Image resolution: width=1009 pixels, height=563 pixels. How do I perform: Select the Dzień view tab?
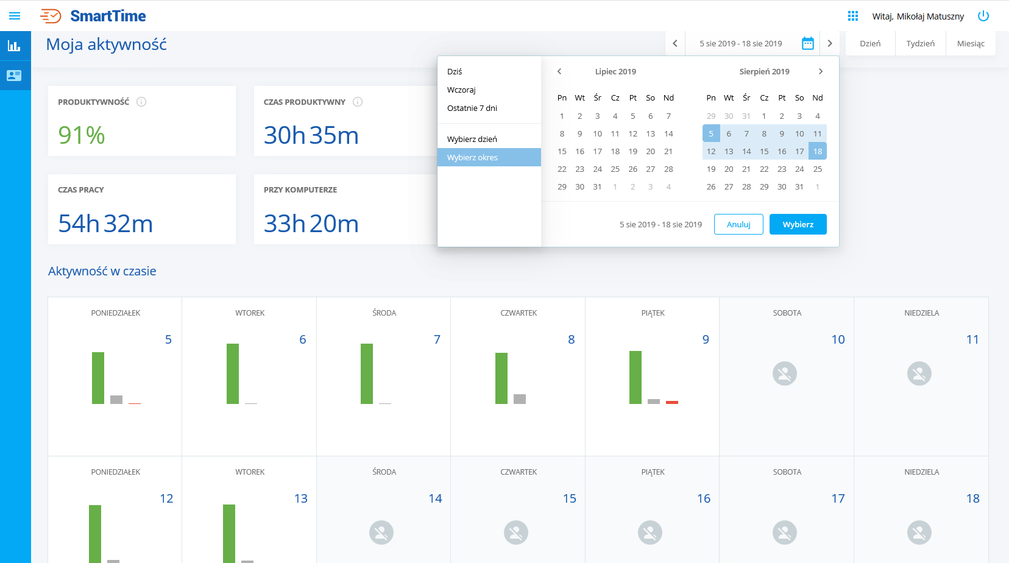point(870,43)
